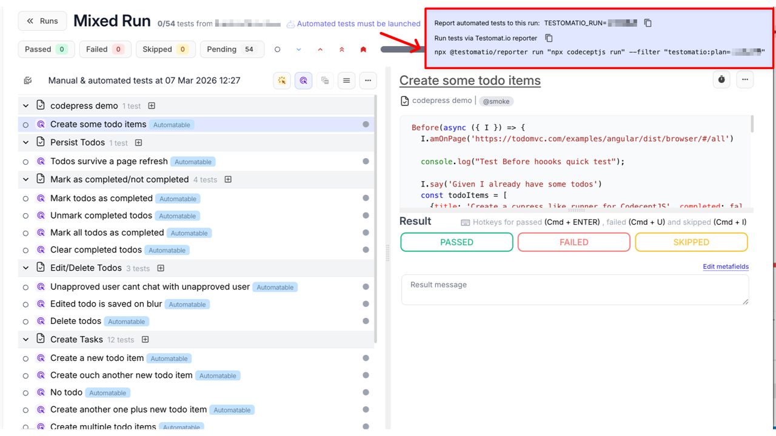Select radio circle for Mark todos as completed

[25, 199]
